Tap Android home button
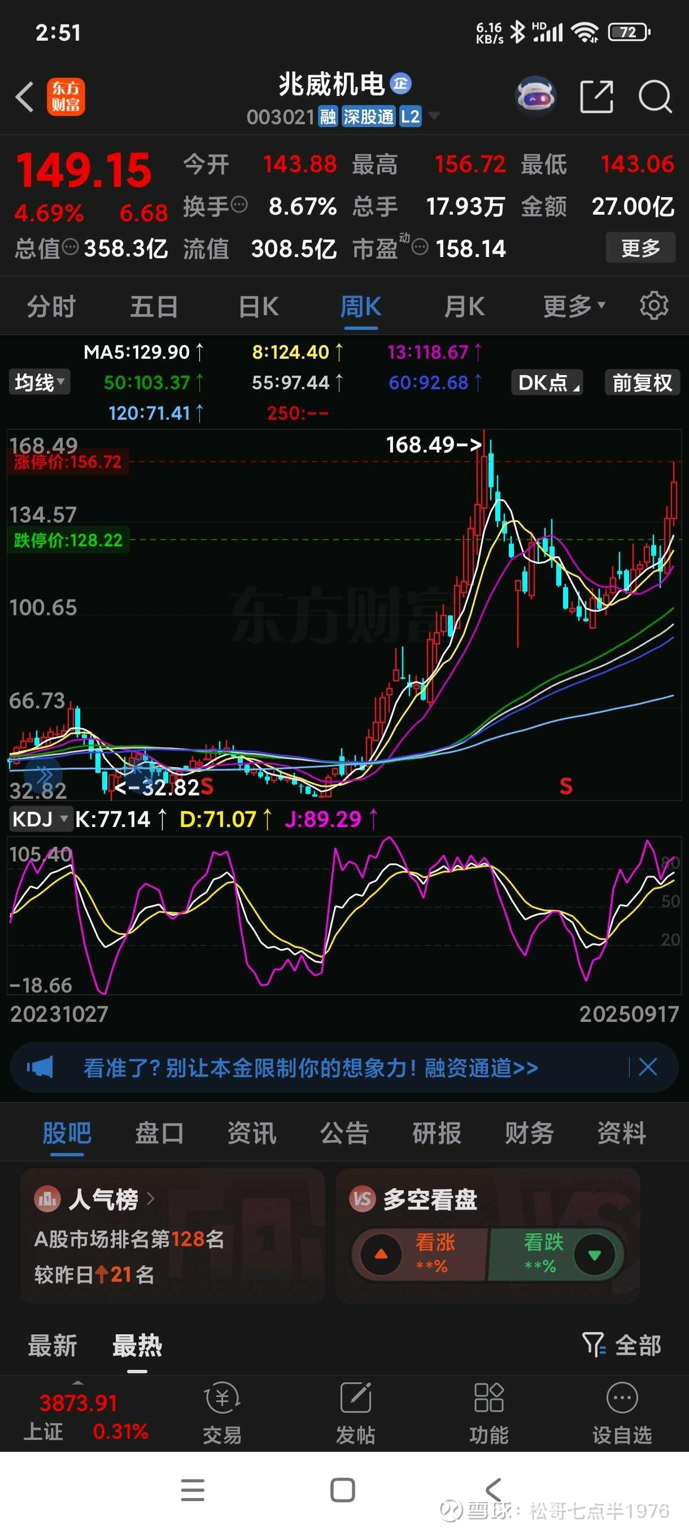Image resolution: width=689 pixels, height=1532 pixels. point(342,1490)
